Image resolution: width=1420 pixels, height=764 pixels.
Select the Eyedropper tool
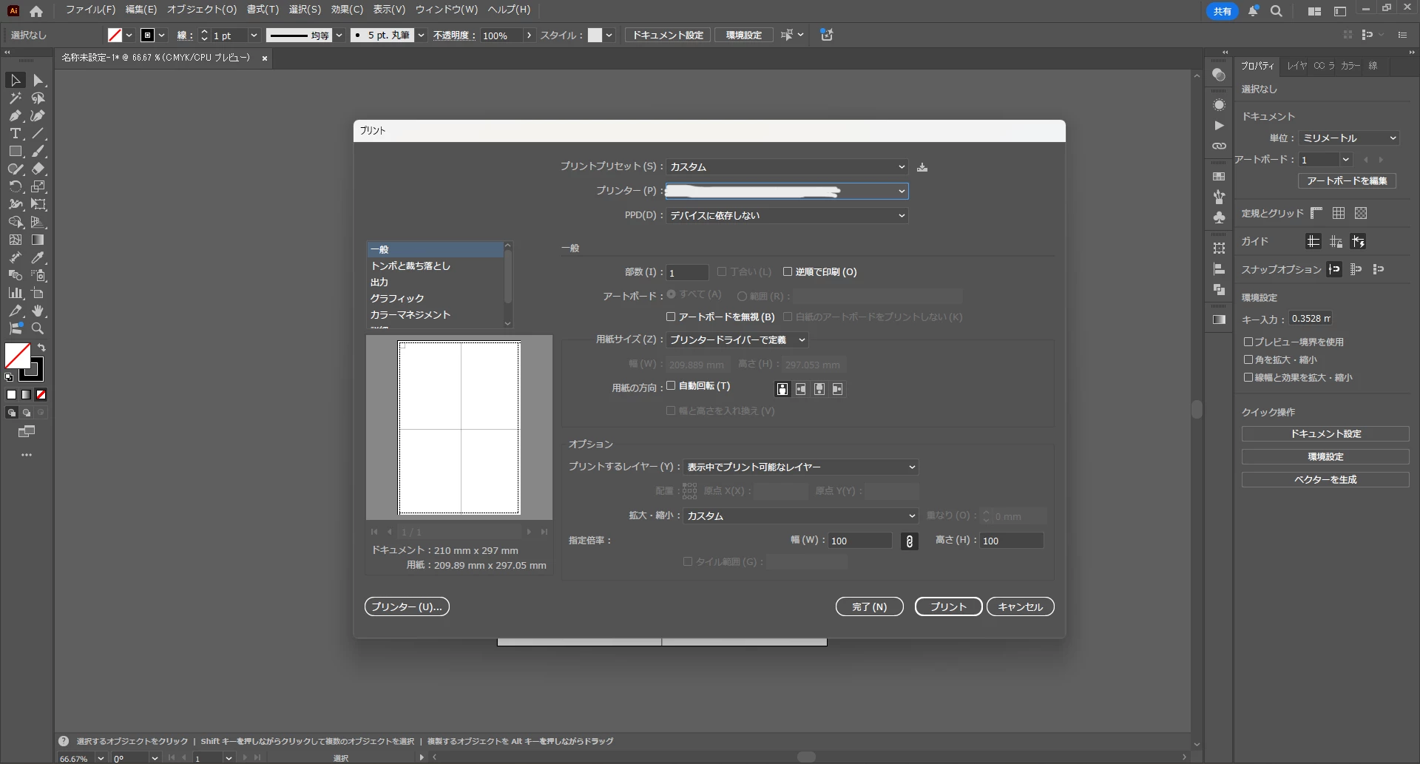pyautogui.click(x=38, y=258)
